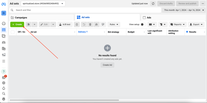The height and width of the screenshot is (103, 207).
Task: Open the Breakdown dropdown
Action: tap(163, 25)
